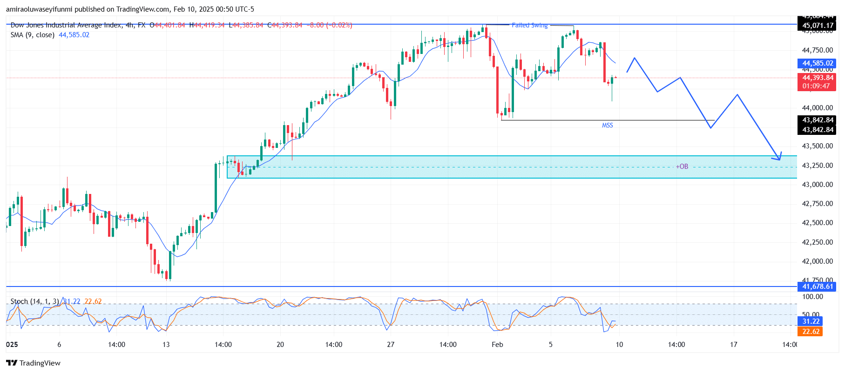Click the 'Feb' date label on time axis
The width and height of the screenshot is (845, 373).
(497, 345)
